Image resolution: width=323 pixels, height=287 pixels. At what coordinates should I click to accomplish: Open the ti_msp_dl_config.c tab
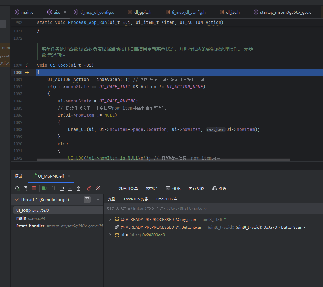[x=94, y=12]
